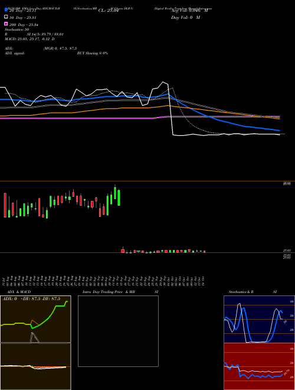
Task: Click the '(MGR) 6, 87.5, 87.5' ADX values
Action: coord(60,48)
